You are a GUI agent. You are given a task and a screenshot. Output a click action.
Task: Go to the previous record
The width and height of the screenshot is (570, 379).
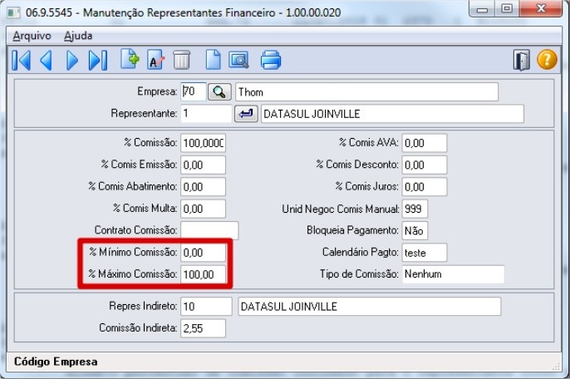[47, 60]
